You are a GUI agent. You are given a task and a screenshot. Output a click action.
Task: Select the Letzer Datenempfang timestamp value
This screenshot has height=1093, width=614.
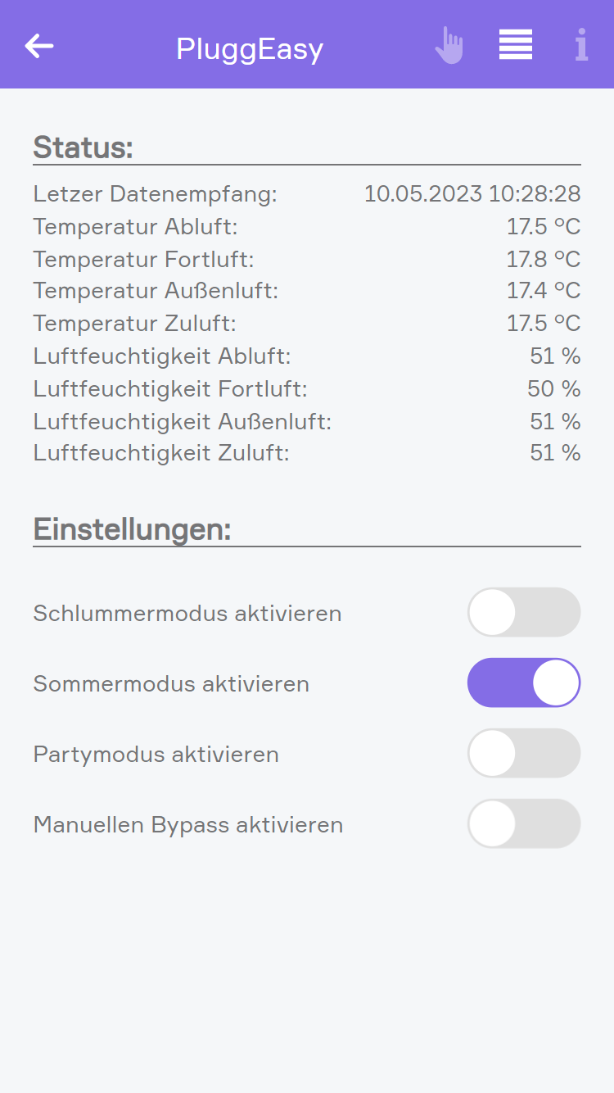472,194
